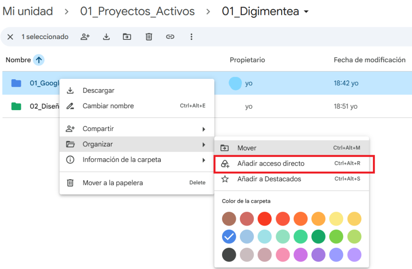Image resolution: width=412 pixels, height=269 pixels.
Task: Pick the brown folder color swatch
Action: pyautogui.click(x=229, y=219)
